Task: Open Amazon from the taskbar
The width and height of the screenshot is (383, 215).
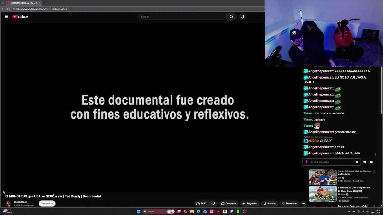Action: click(225, 211)
